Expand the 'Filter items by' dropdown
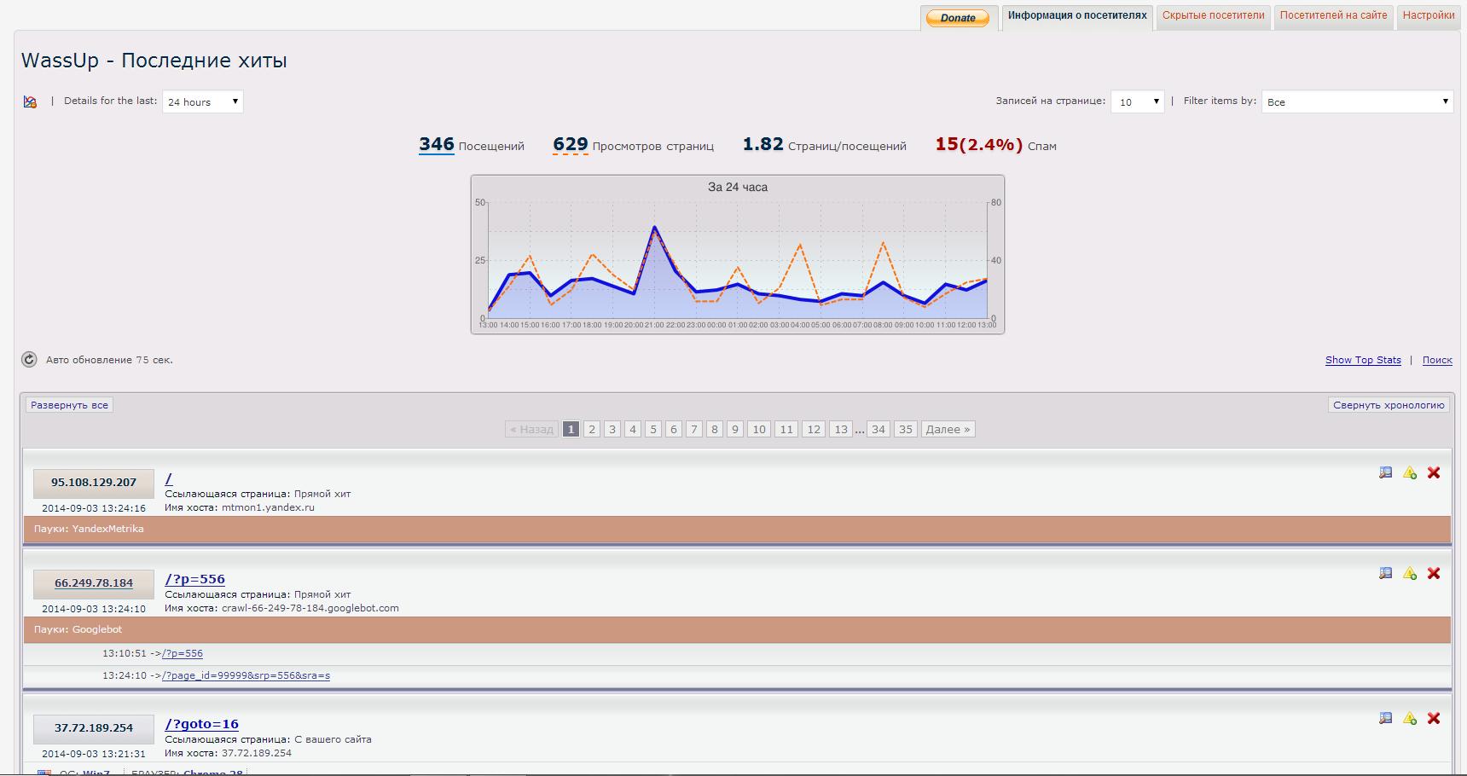 coord(1357,101)
